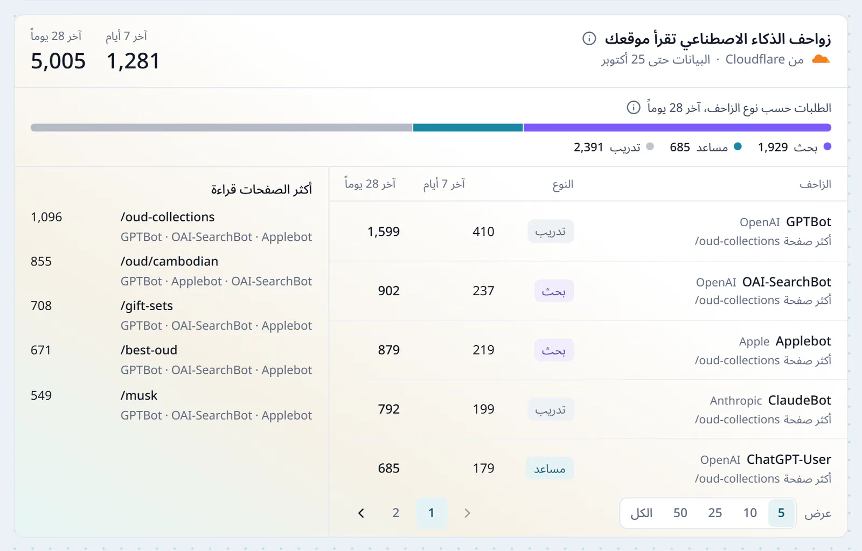Screen dimensions: 862x551
Task: Click the ClaudeBot crawler name
Action: coord(800,400)
